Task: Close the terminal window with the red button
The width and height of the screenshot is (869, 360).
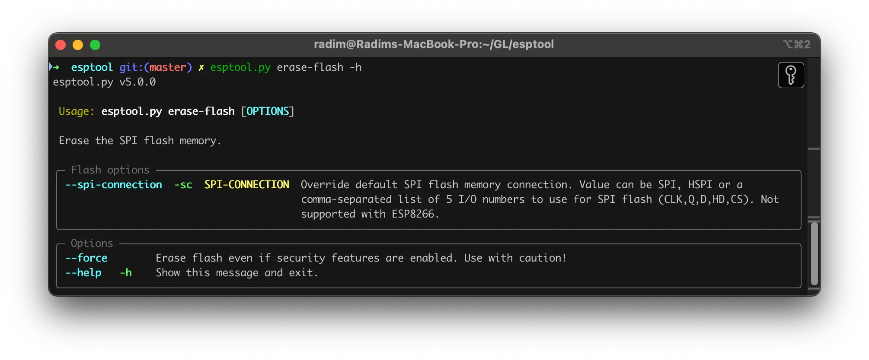Action: 61,45
